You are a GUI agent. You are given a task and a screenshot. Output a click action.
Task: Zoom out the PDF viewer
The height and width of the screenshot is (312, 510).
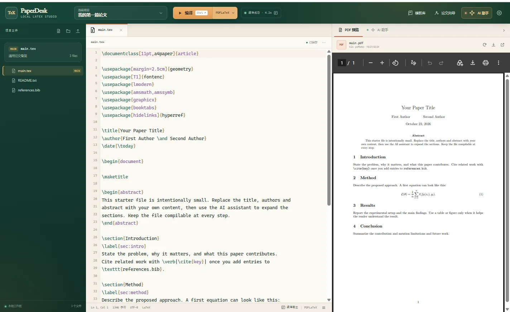[371, 63]
